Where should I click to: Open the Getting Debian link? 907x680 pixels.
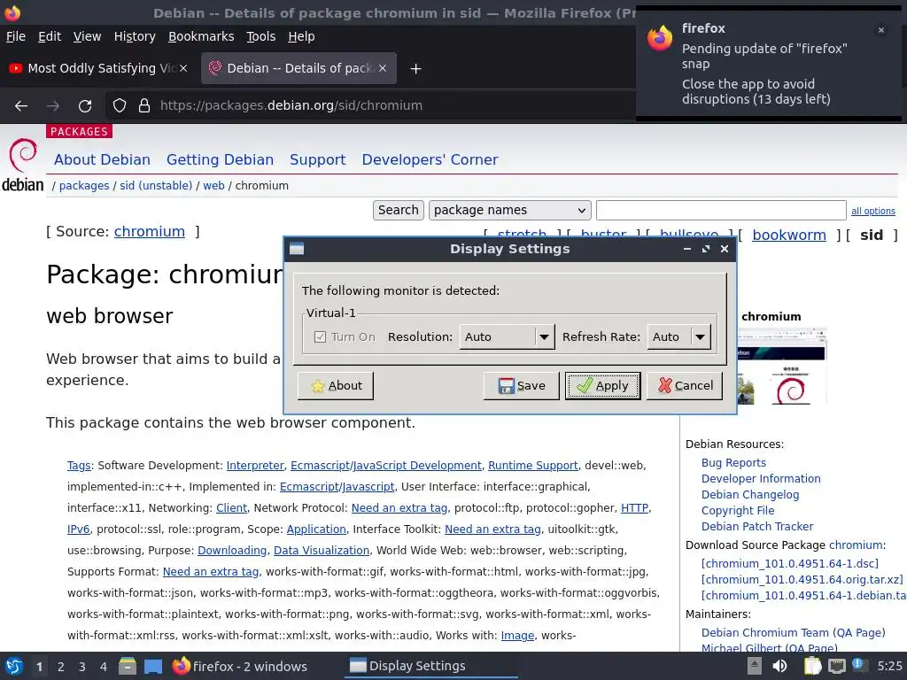click(220, 159)
